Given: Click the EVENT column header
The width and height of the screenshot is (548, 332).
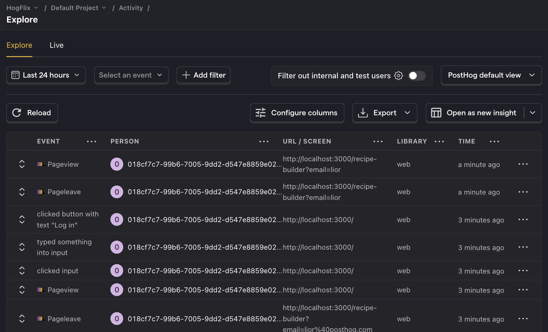Looking at the screenshot, I should coord(48,141).
